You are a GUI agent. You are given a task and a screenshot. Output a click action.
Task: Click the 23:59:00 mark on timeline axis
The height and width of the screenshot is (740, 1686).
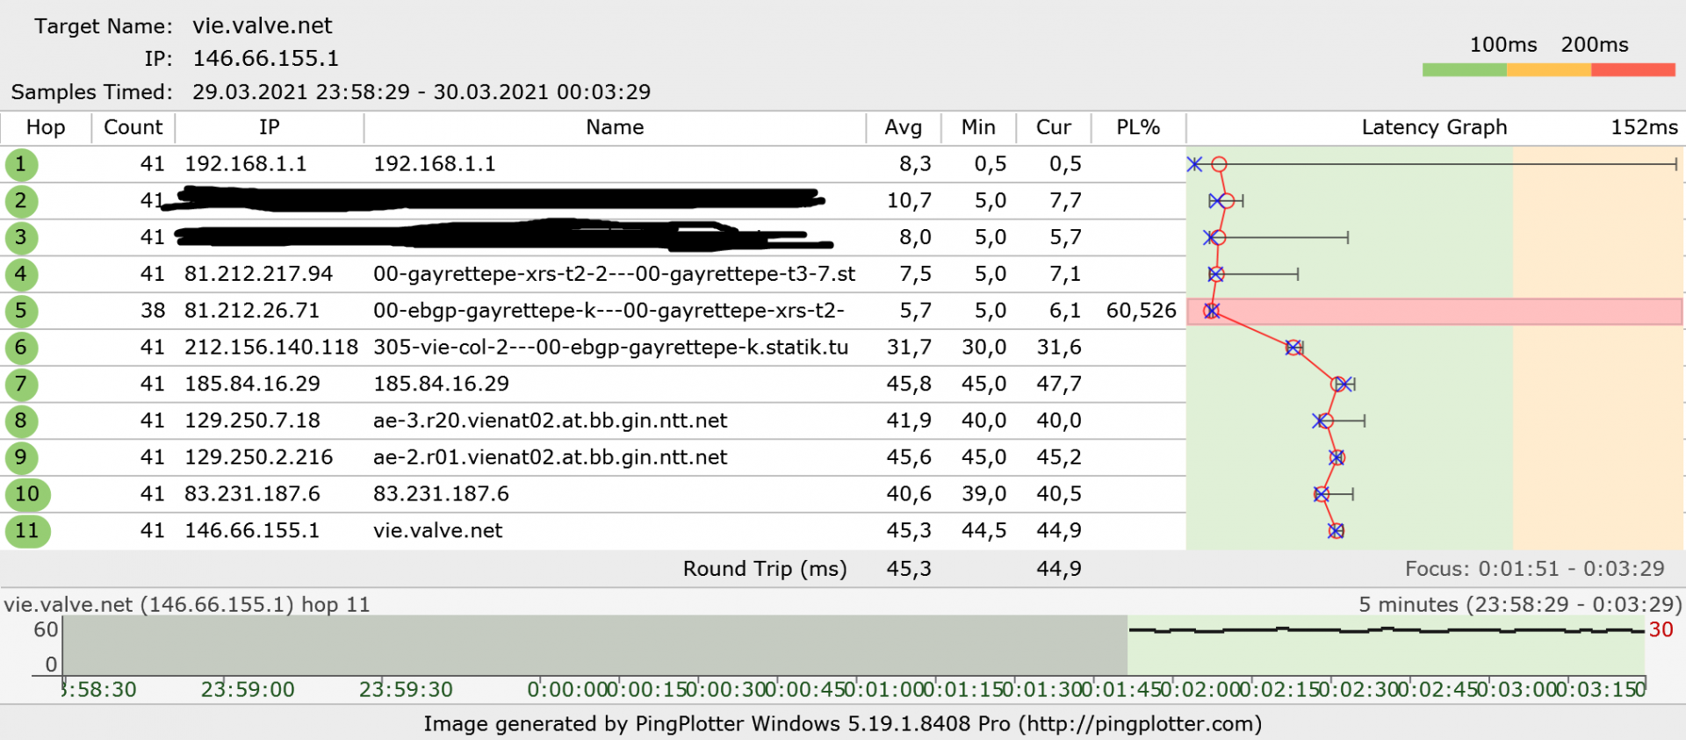[248, 690]
